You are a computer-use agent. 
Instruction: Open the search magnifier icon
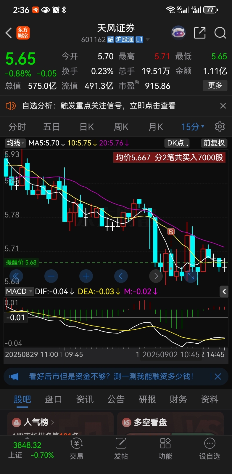pyautogui.click(x=220, y=33)
